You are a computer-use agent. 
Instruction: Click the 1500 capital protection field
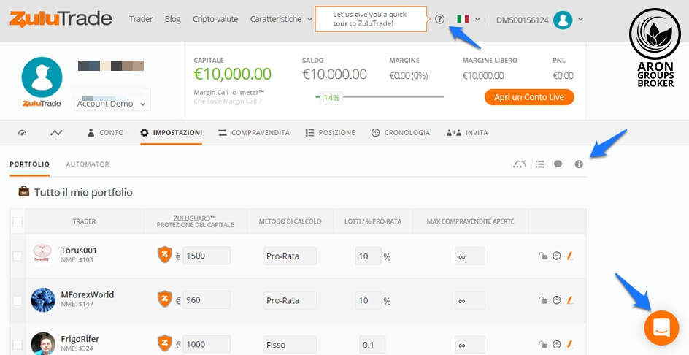(206, 256)
